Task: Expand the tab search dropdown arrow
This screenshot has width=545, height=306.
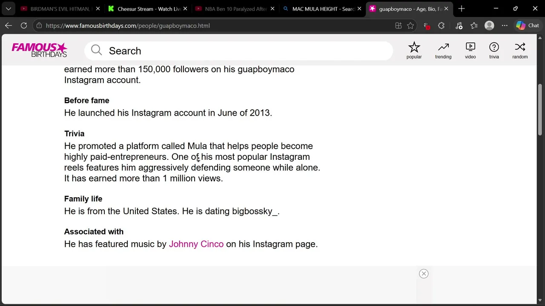Action: pyautogui.click(x=9, y=8)
